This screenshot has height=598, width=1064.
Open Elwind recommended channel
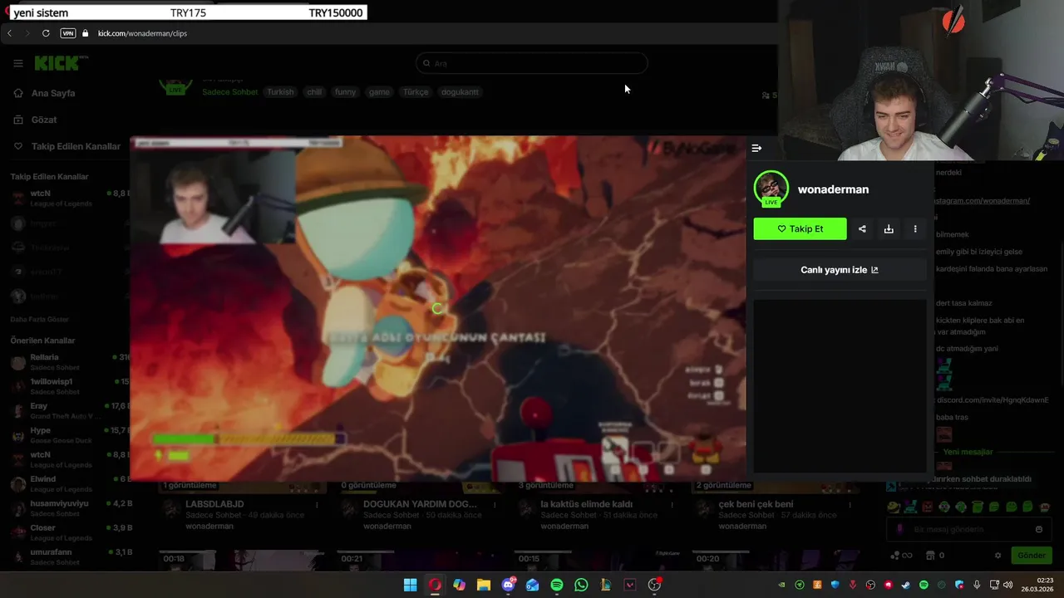coord(70,483)
